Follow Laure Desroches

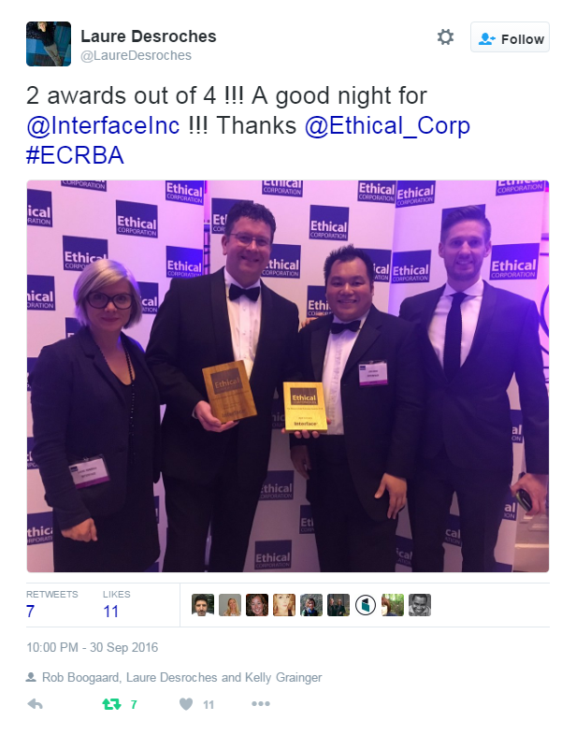(x=510, y=37)
